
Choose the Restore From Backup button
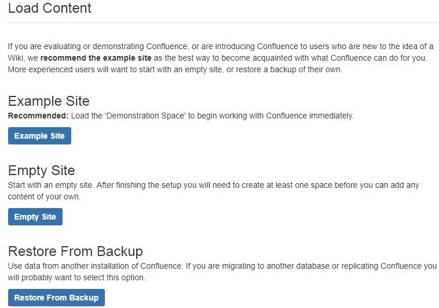56,298
